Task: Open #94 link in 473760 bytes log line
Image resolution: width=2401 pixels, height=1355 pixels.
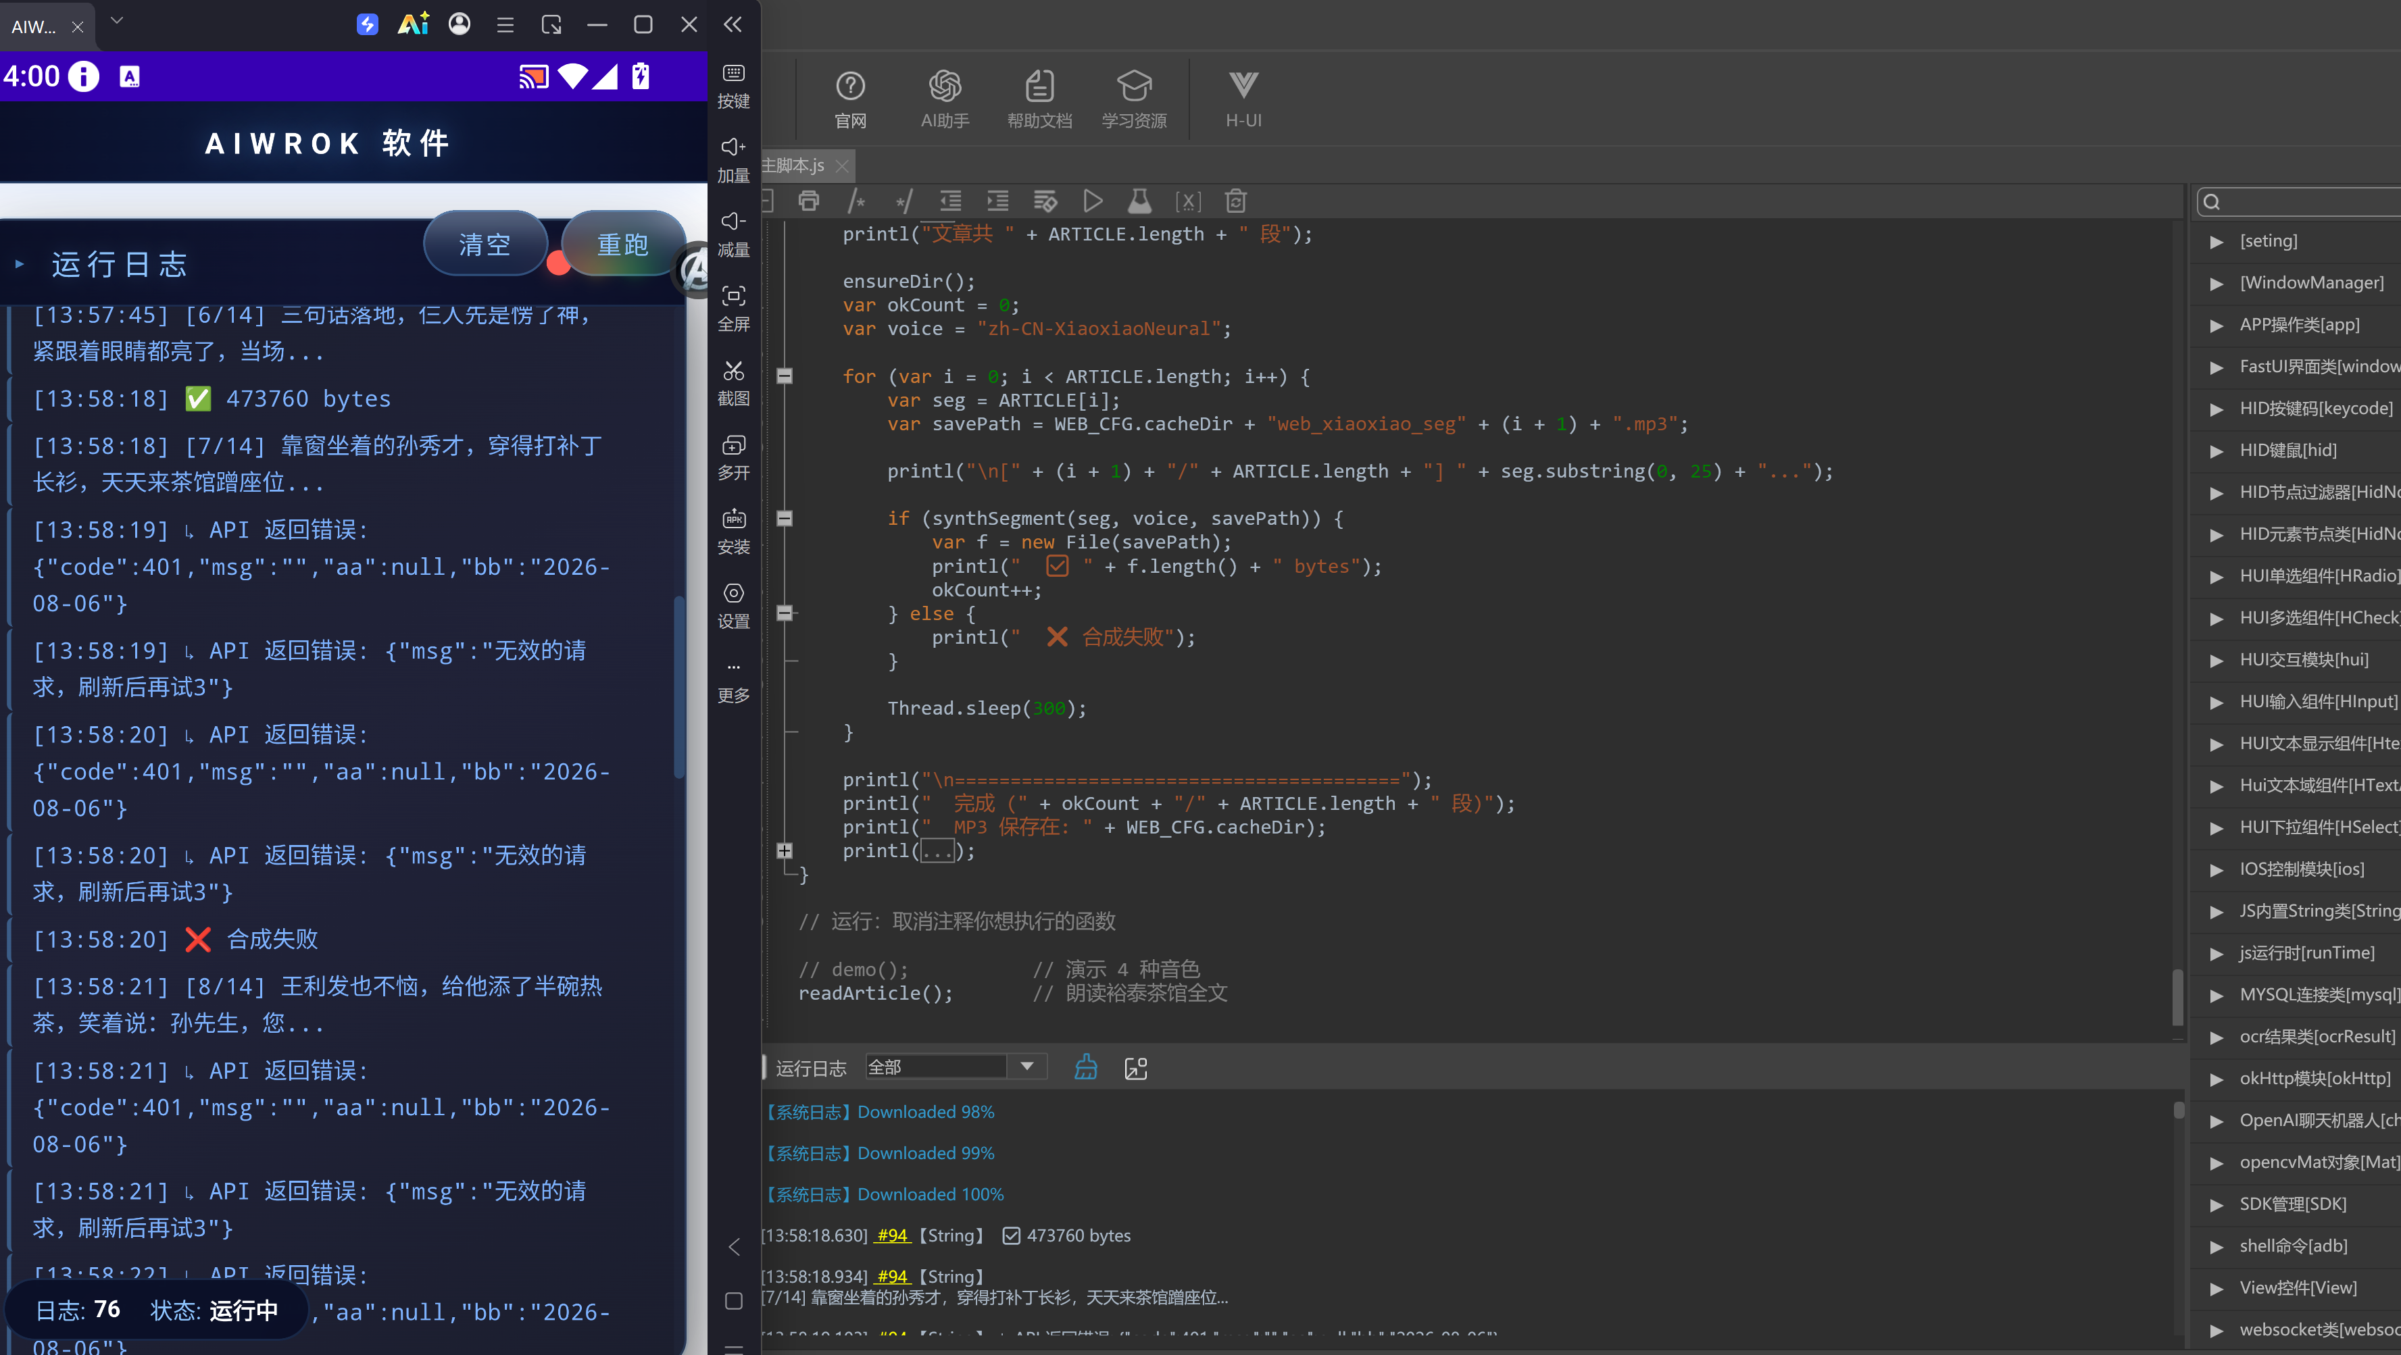Action: coord(892,1235)
